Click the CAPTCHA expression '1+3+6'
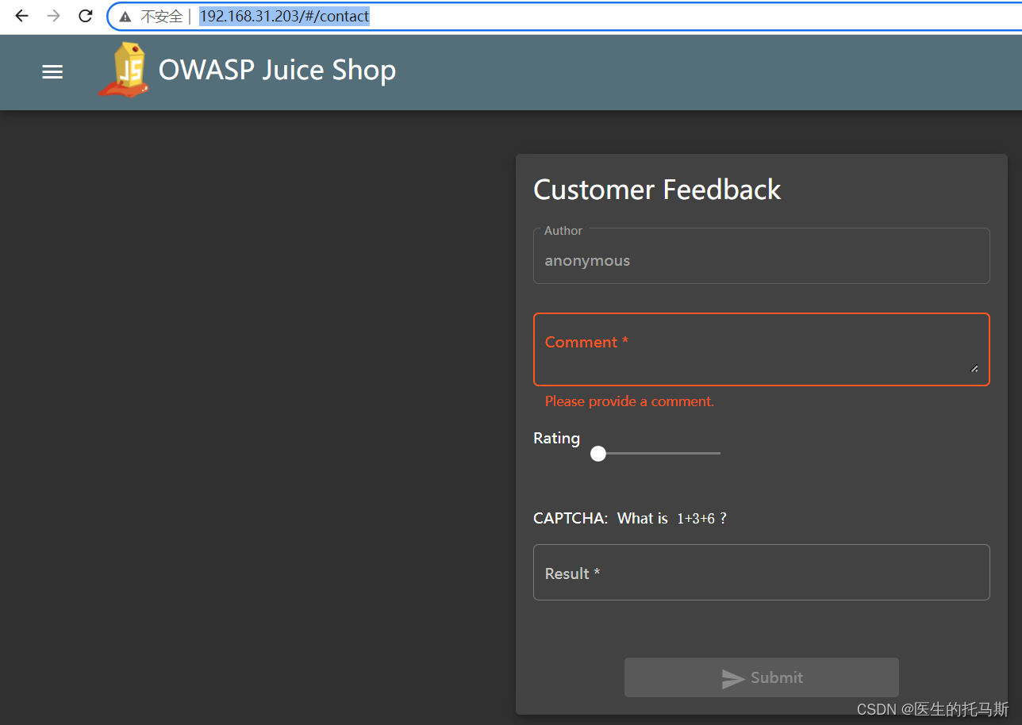The image size is (1022, 725). tap(696, 519)
